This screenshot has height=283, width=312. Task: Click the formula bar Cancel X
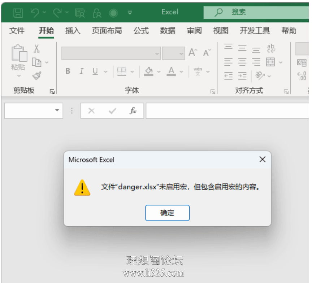(x=91, y=111)
